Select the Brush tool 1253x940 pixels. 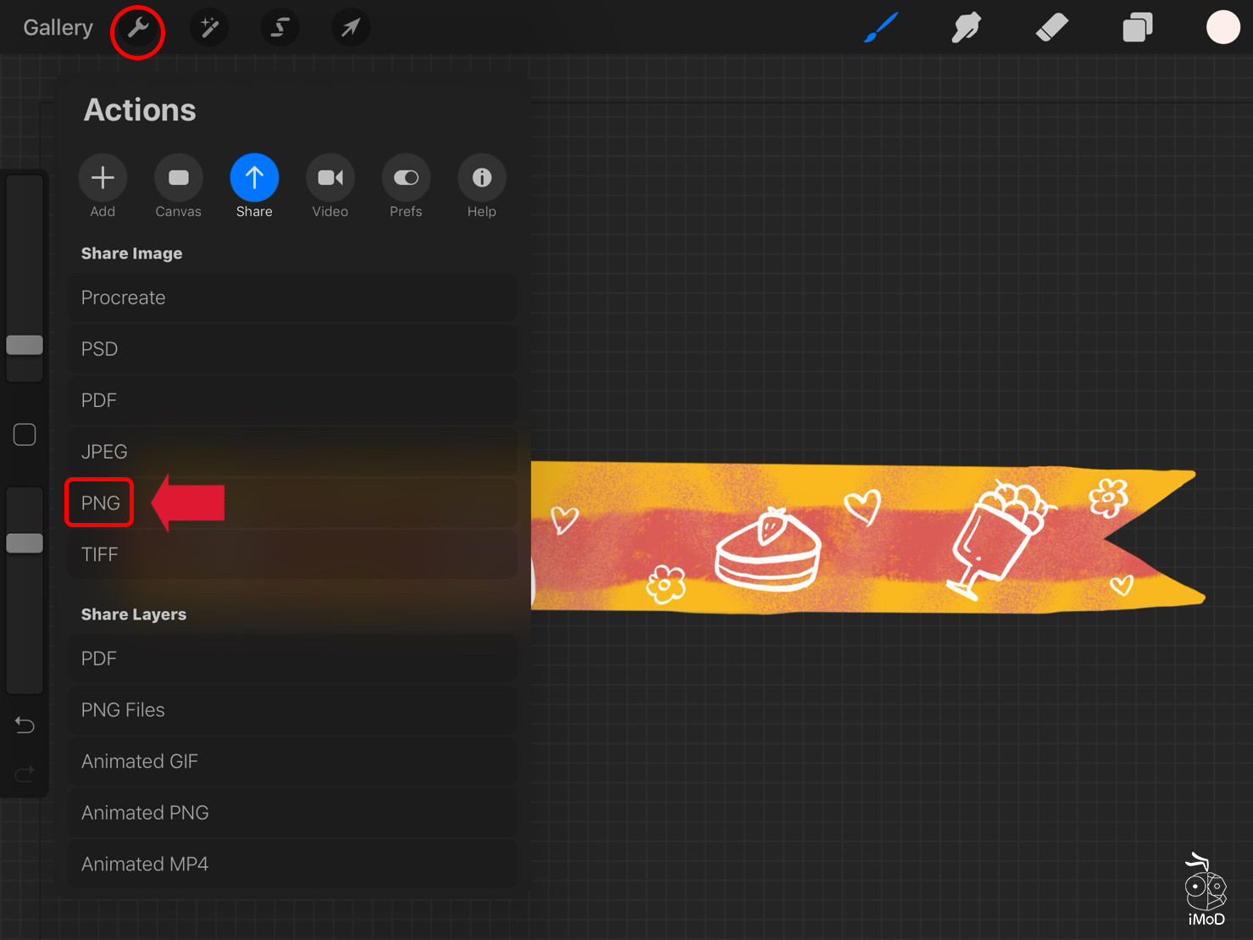pos(880,27)
